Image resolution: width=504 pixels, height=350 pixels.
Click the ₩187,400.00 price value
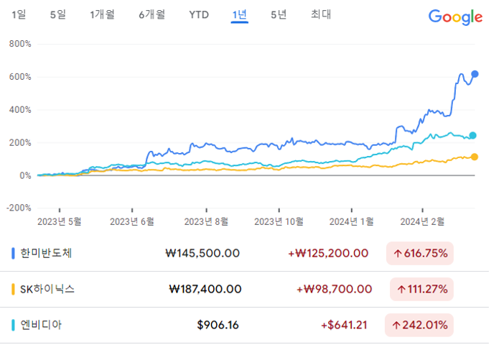(x=205, y=289)
